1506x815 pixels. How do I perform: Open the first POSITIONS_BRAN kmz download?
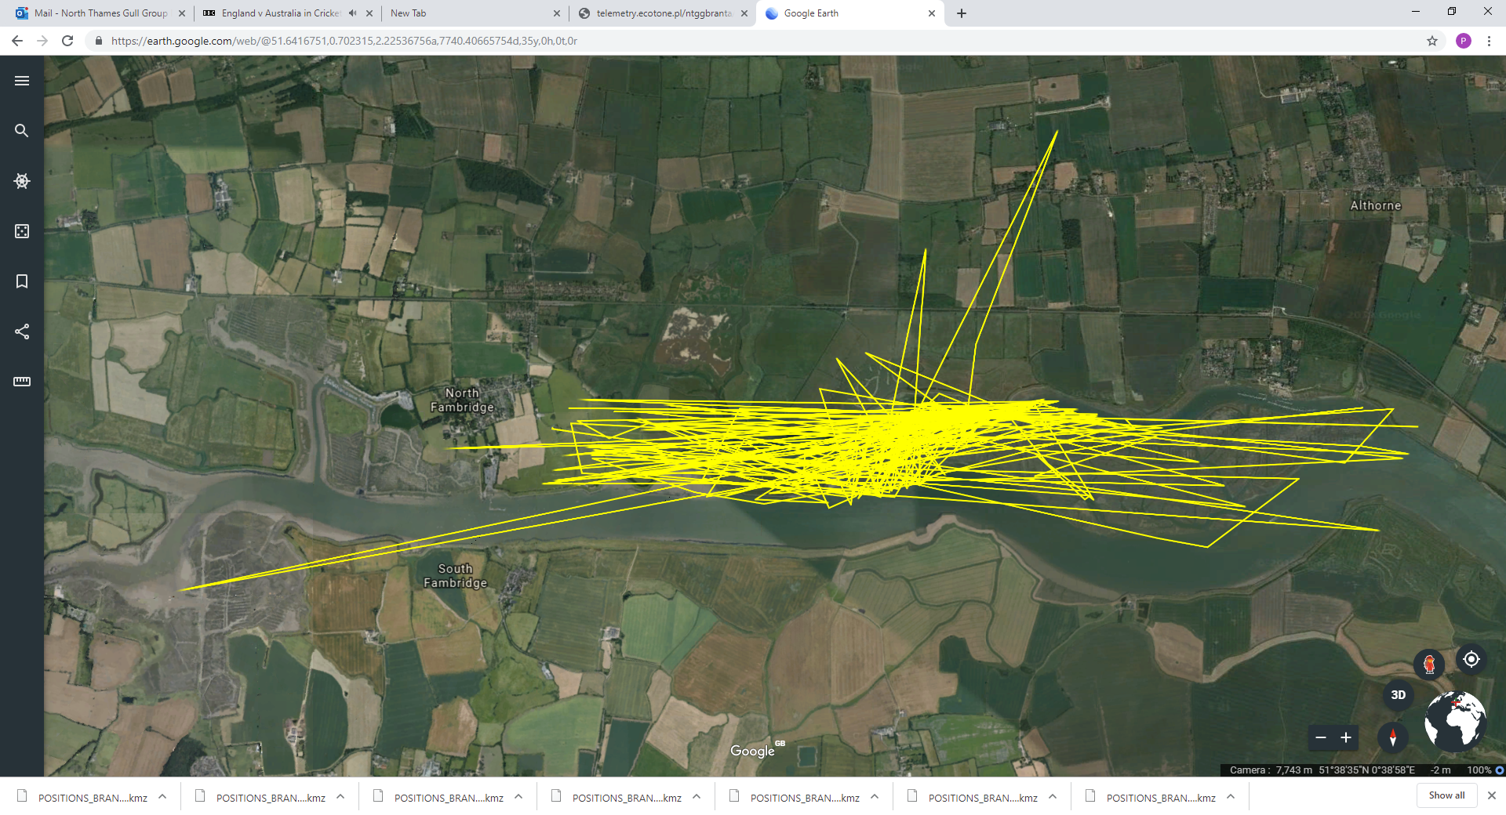pyautogui.click(x=82, y=798)
